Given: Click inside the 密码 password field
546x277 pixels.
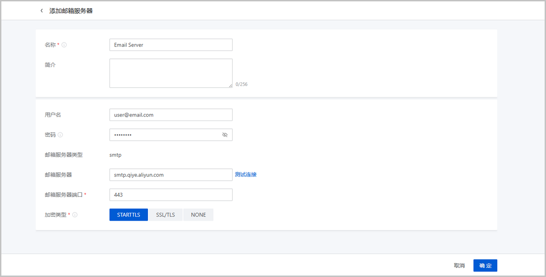Looking at the screenshot, I should pyautogui.click(x=164, y=135).
